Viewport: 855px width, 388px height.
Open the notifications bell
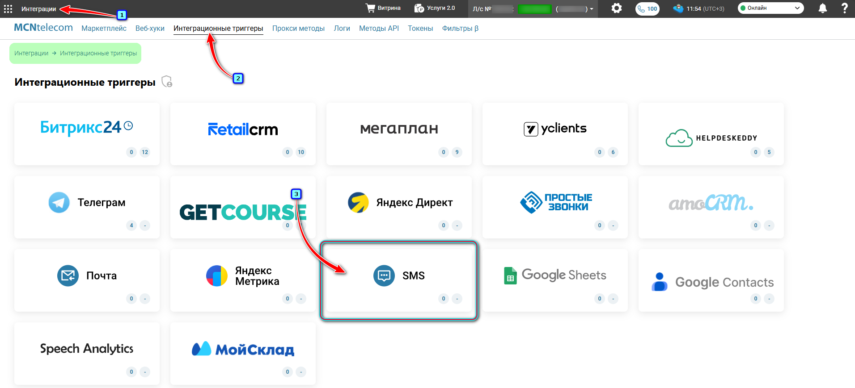(x=822, y=8)
